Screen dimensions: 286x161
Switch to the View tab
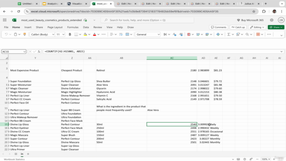point(109,27)
